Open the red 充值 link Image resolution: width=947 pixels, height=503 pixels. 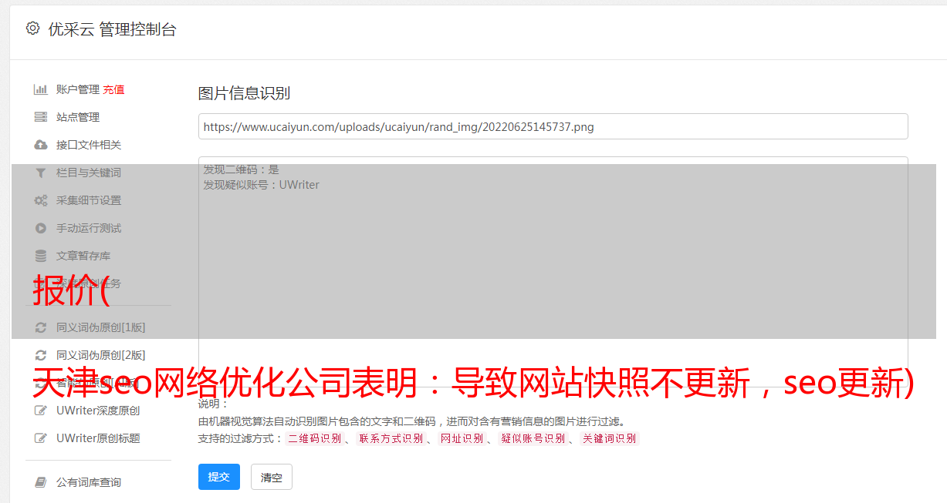(x=113, y=89)
